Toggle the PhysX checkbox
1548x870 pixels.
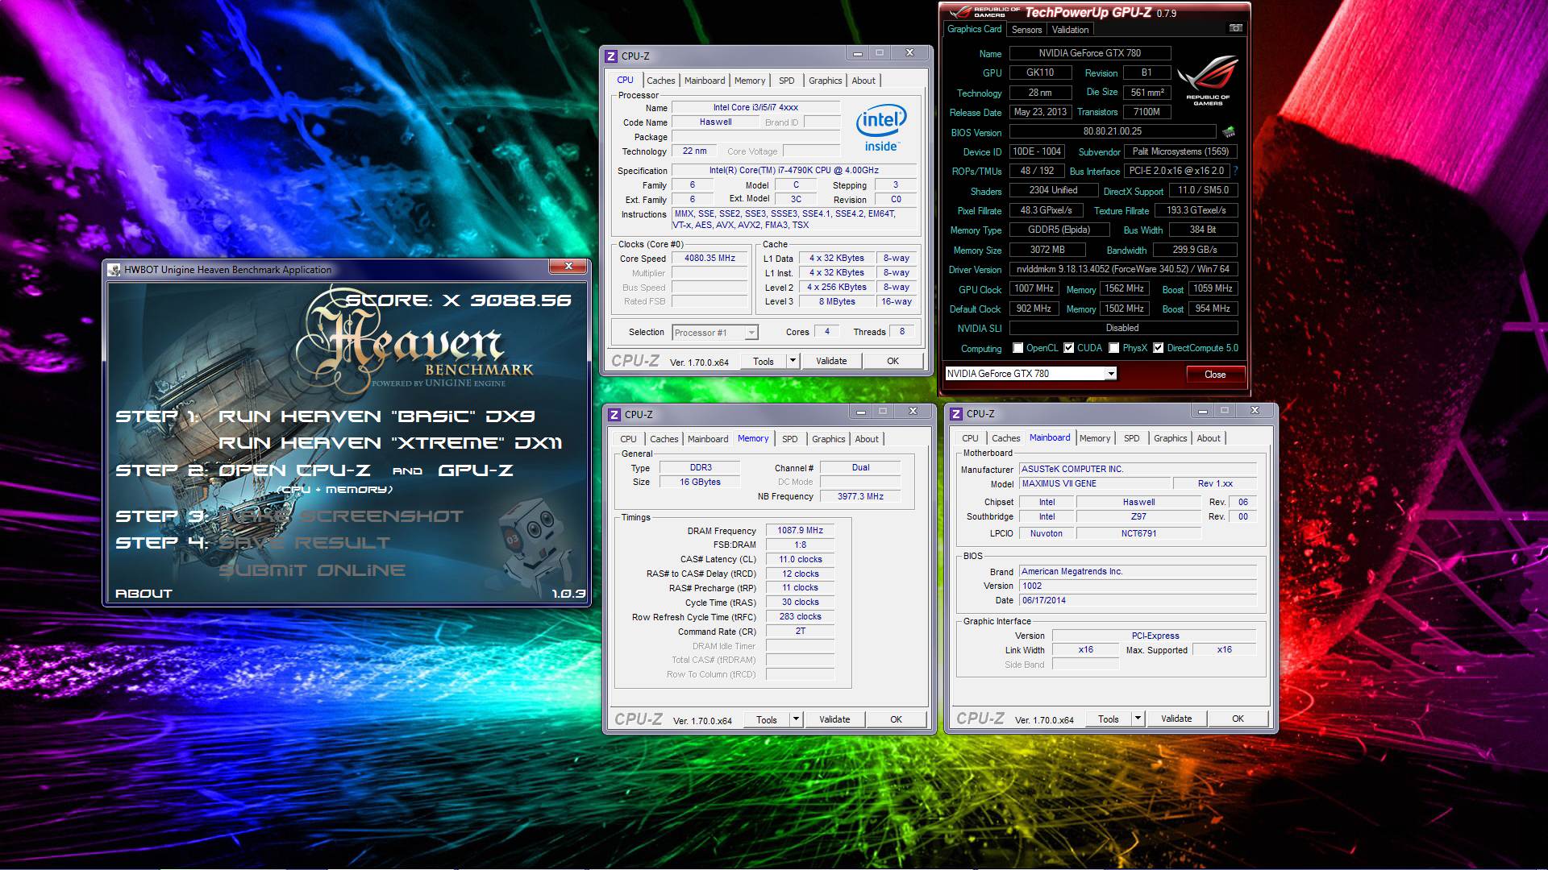pyautogui.click(x=1114, y=348)
